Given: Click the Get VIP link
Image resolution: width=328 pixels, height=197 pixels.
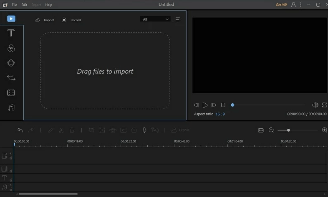Looking at the screenshot, I should tap(282, 5).
